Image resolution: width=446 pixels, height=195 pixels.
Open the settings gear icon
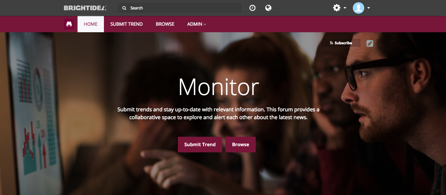[x=337, y=8]
